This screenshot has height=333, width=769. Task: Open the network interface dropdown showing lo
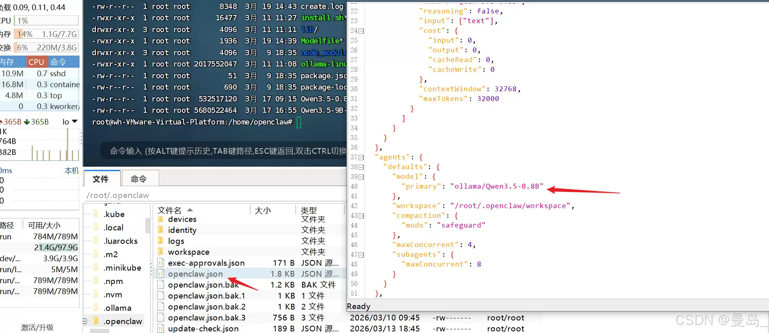pyautogui.click(x=74, y=122)
